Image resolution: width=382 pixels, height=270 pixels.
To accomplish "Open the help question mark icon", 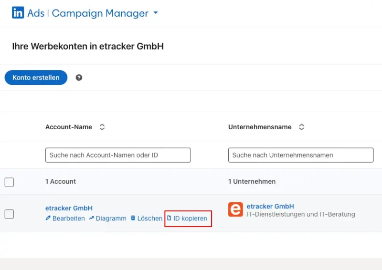I will coord(79,78).
